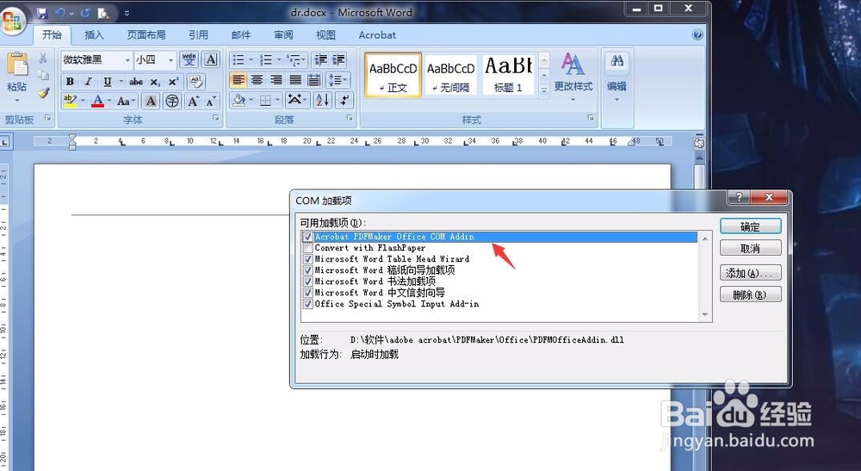861x471 pixels.
Task: Open the underline style dropdown arrow
Action: pos(121,81)
